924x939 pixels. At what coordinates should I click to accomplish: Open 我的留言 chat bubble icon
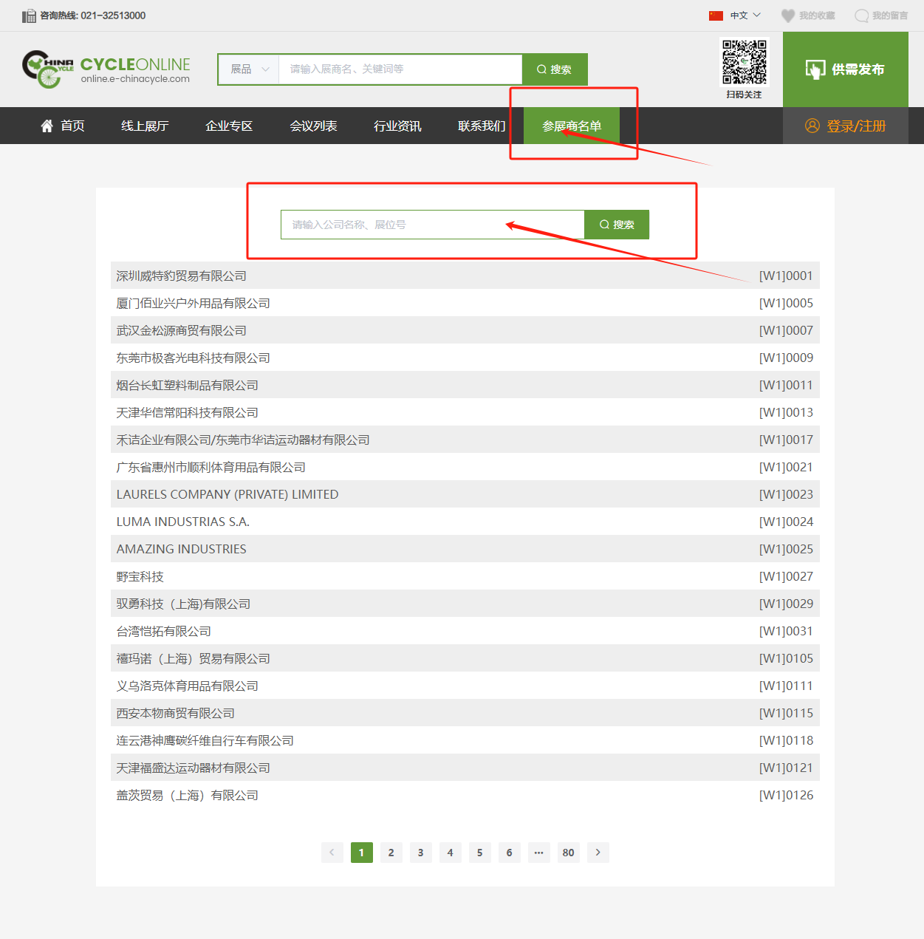tap(861, 16)
